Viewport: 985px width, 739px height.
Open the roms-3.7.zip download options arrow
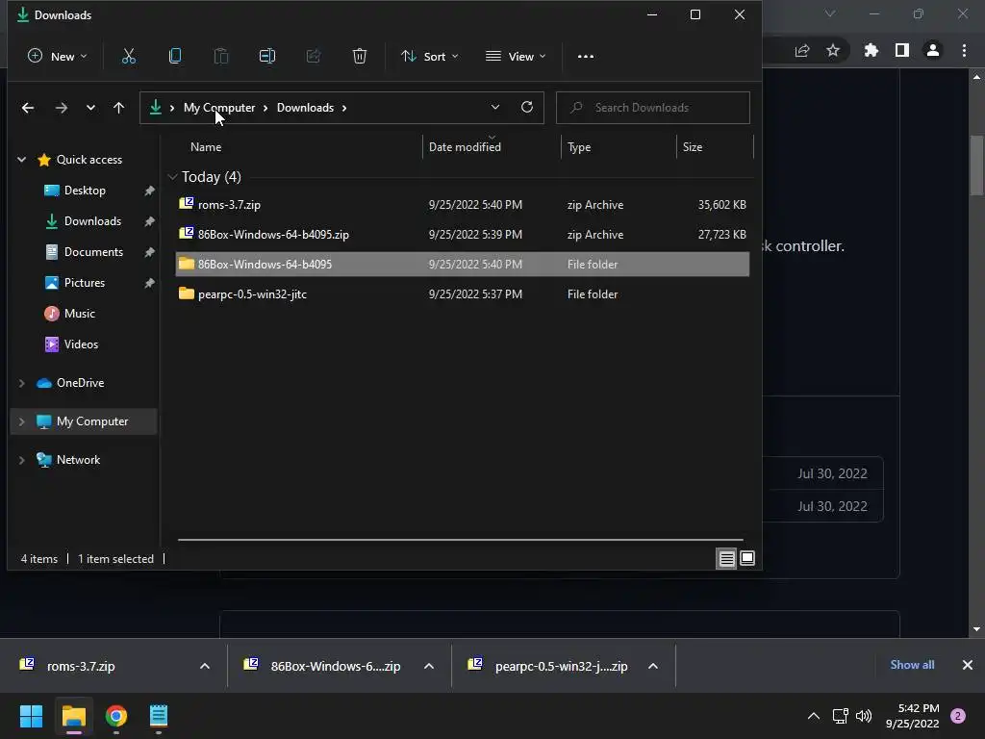coord(205,666)
